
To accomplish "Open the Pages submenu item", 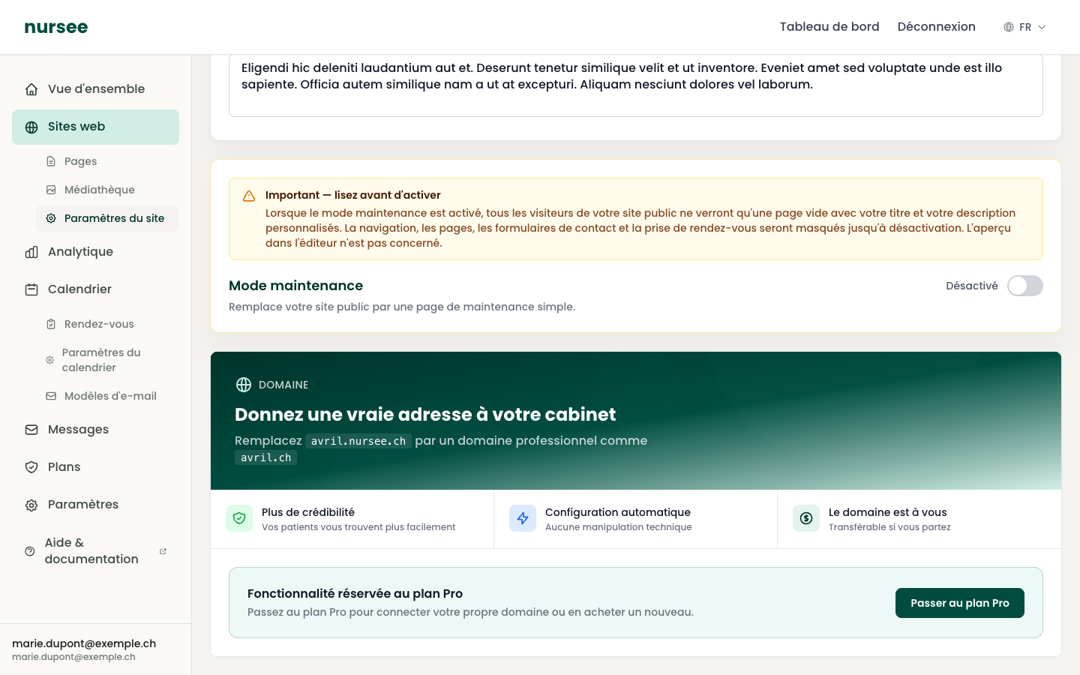I will (x=107, y=161).
